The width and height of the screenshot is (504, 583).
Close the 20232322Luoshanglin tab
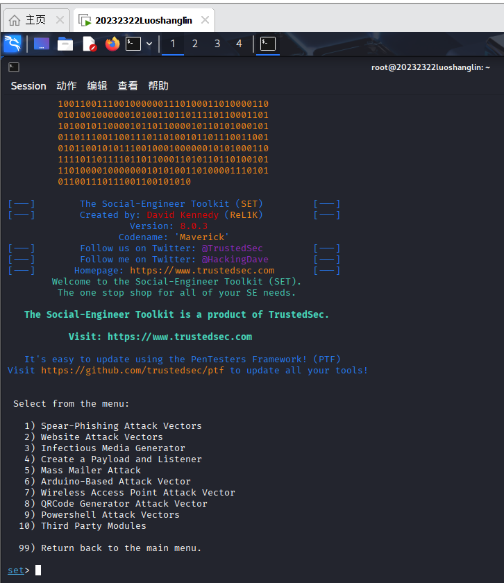[x=205, y=20]
